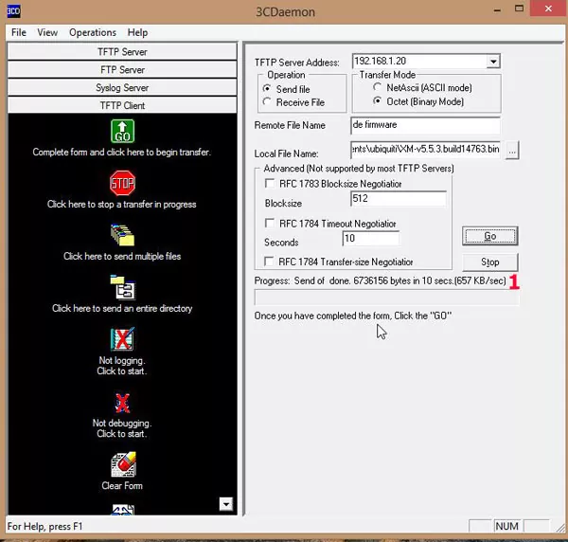This screenshot has height=542, width=568.
Task: Click the green GO transfer icon
Action: click(122, 130)
